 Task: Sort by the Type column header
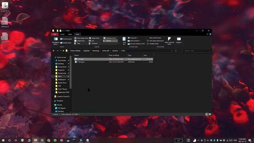(x=135, y=55)
